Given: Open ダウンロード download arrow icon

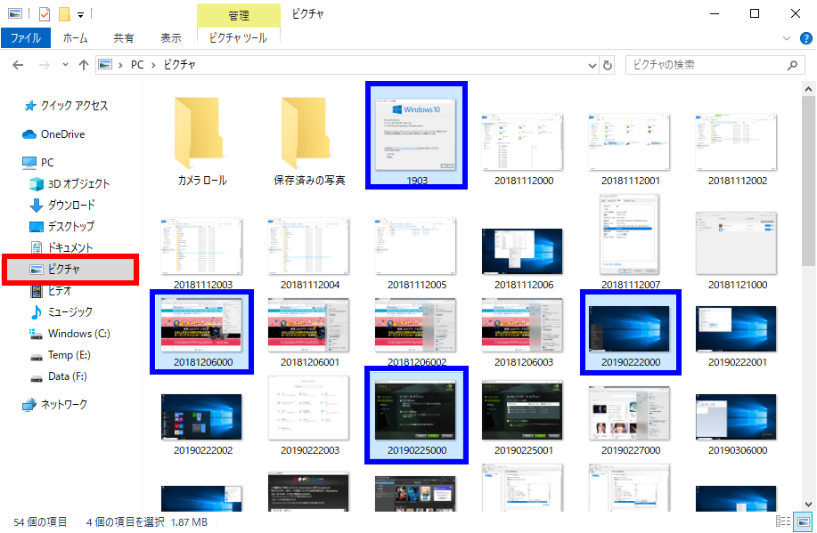Looking at the screenshot, I should coord(37,205).
